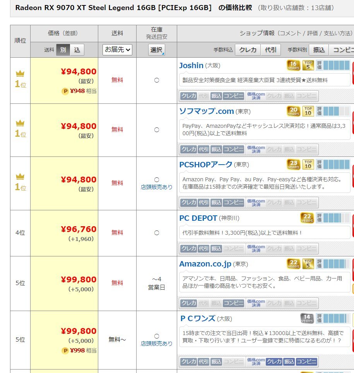The width and height of the screenshot is (354, 373).
Task: Click the TOP 5 badge for Amazon.co.jp
Action: click(308, 263)
